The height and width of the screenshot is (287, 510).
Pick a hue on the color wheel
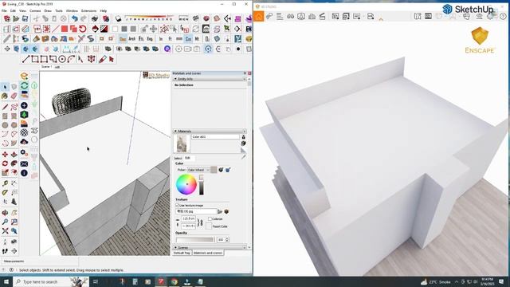186,184
